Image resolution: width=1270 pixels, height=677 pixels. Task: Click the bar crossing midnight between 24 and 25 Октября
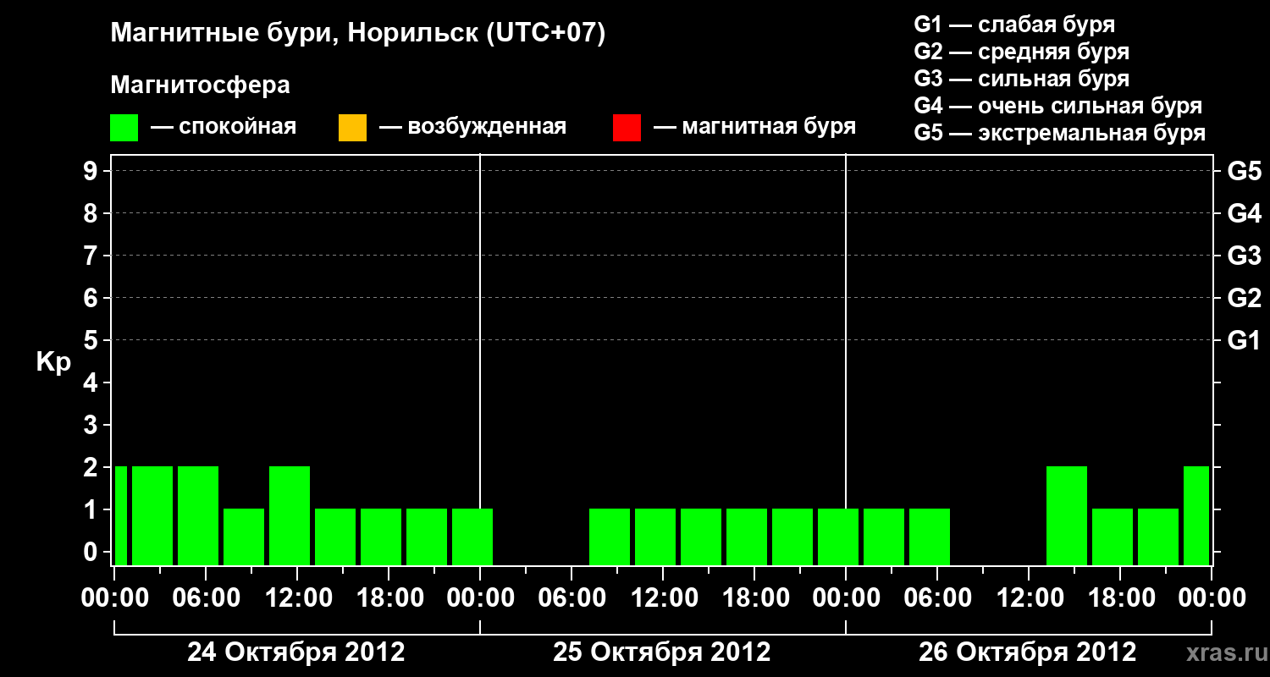coord(472,537)
